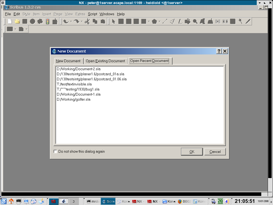Select the arrow pointer tool
The width and height of the screenshot is (273, 205).
coord(113,22)
